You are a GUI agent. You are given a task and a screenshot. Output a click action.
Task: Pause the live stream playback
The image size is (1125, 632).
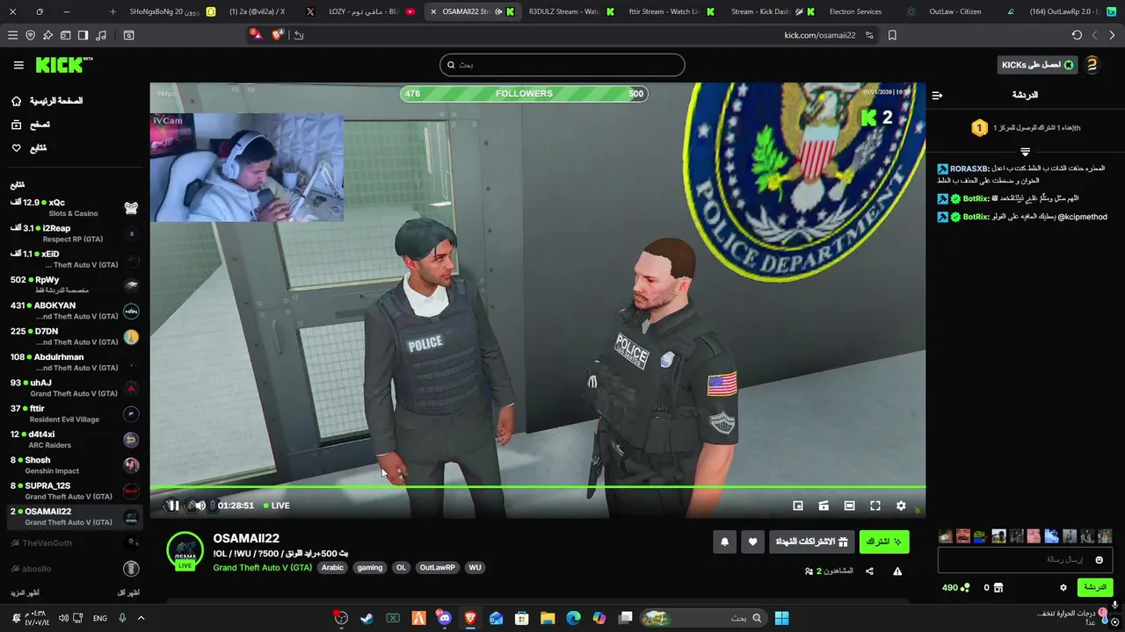pos(174,506)
